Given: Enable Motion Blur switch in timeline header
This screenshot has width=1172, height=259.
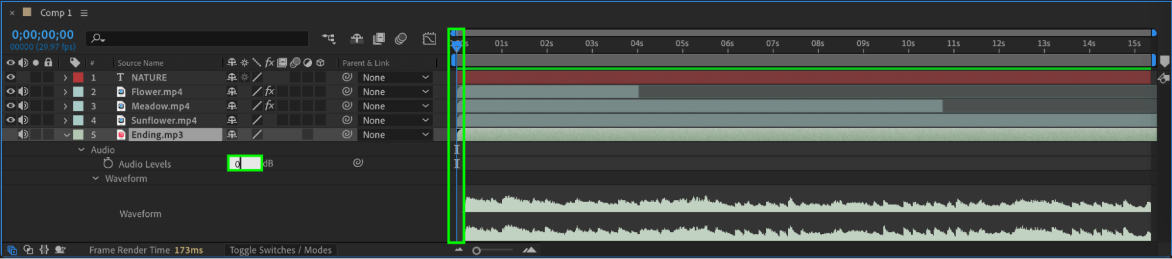Looking at the screenshot, I should tap(401, 39).
